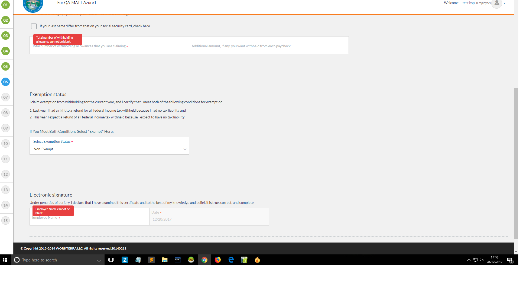Click the Employee Name signature field
Screen dimensions: 520x292
click(x=89, y=220)
